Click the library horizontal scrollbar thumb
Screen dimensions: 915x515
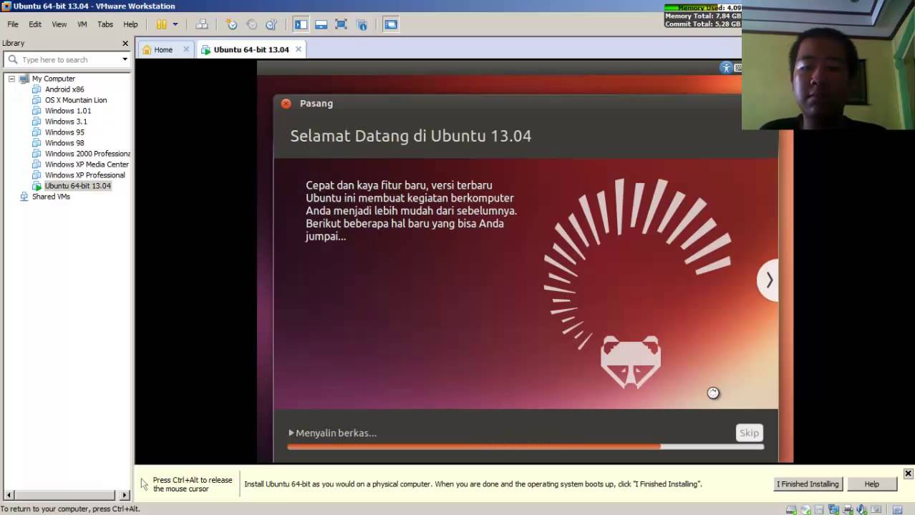(64, 494)
